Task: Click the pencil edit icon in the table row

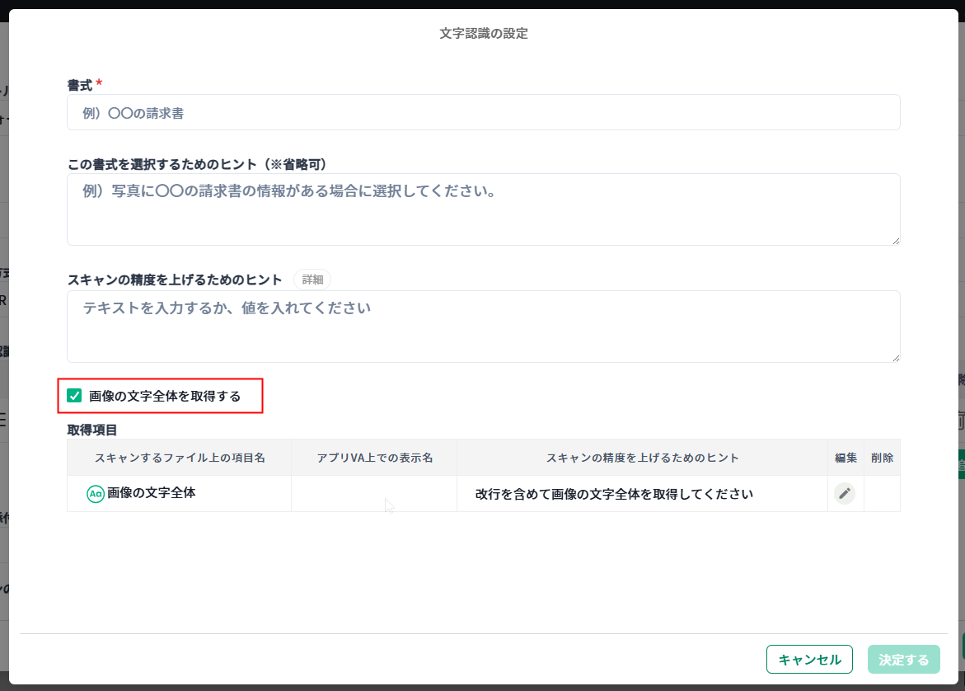Action: click(x=844, y=493)
